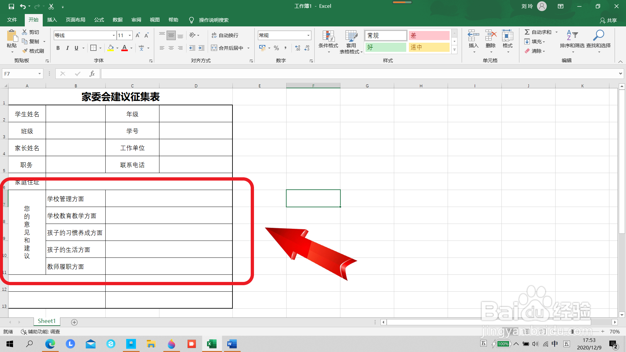Image resolution: width=626 pixels, height=352 pixels.
Task: Toggle bold formatting
Action: tap(58, 48)
